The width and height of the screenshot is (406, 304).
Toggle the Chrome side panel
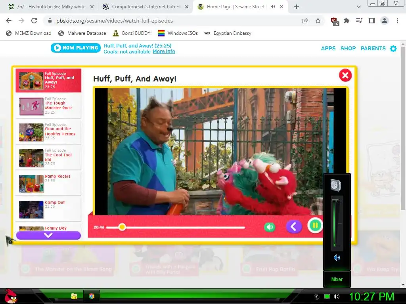click(372, 21)
